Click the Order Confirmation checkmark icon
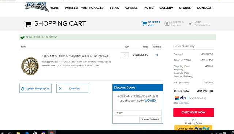 click(x=190, y=23)
